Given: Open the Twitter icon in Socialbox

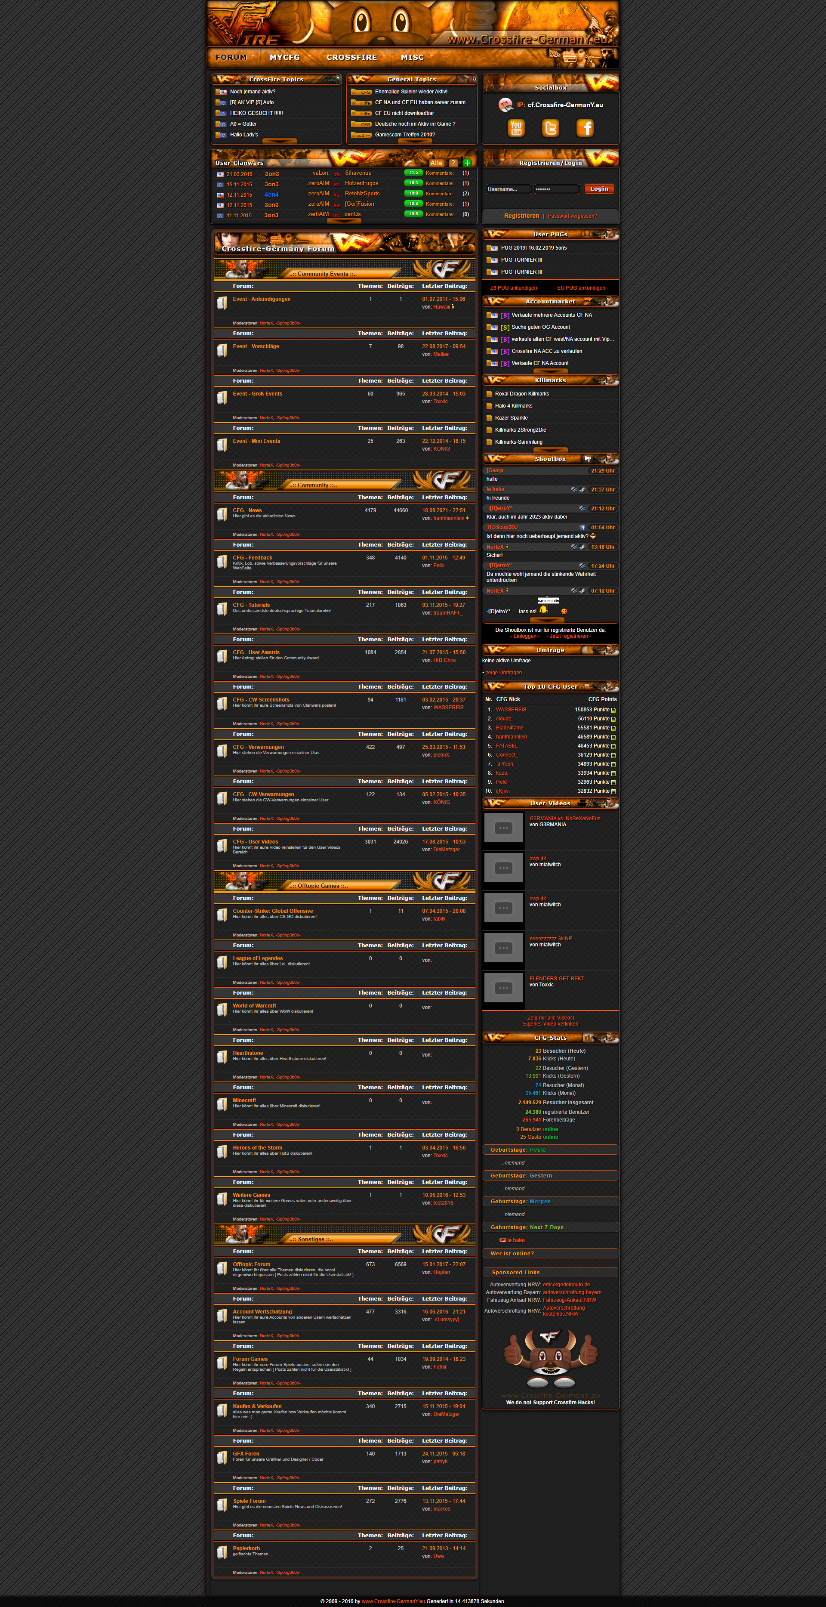Looking at the screenshot, I should click(x=551, y=128).
